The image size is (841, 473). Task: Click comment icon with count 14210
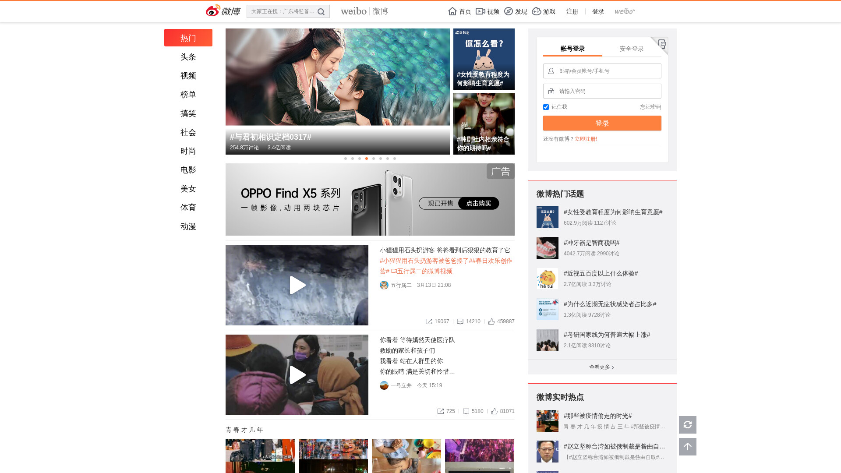click(x=460, y=321)
